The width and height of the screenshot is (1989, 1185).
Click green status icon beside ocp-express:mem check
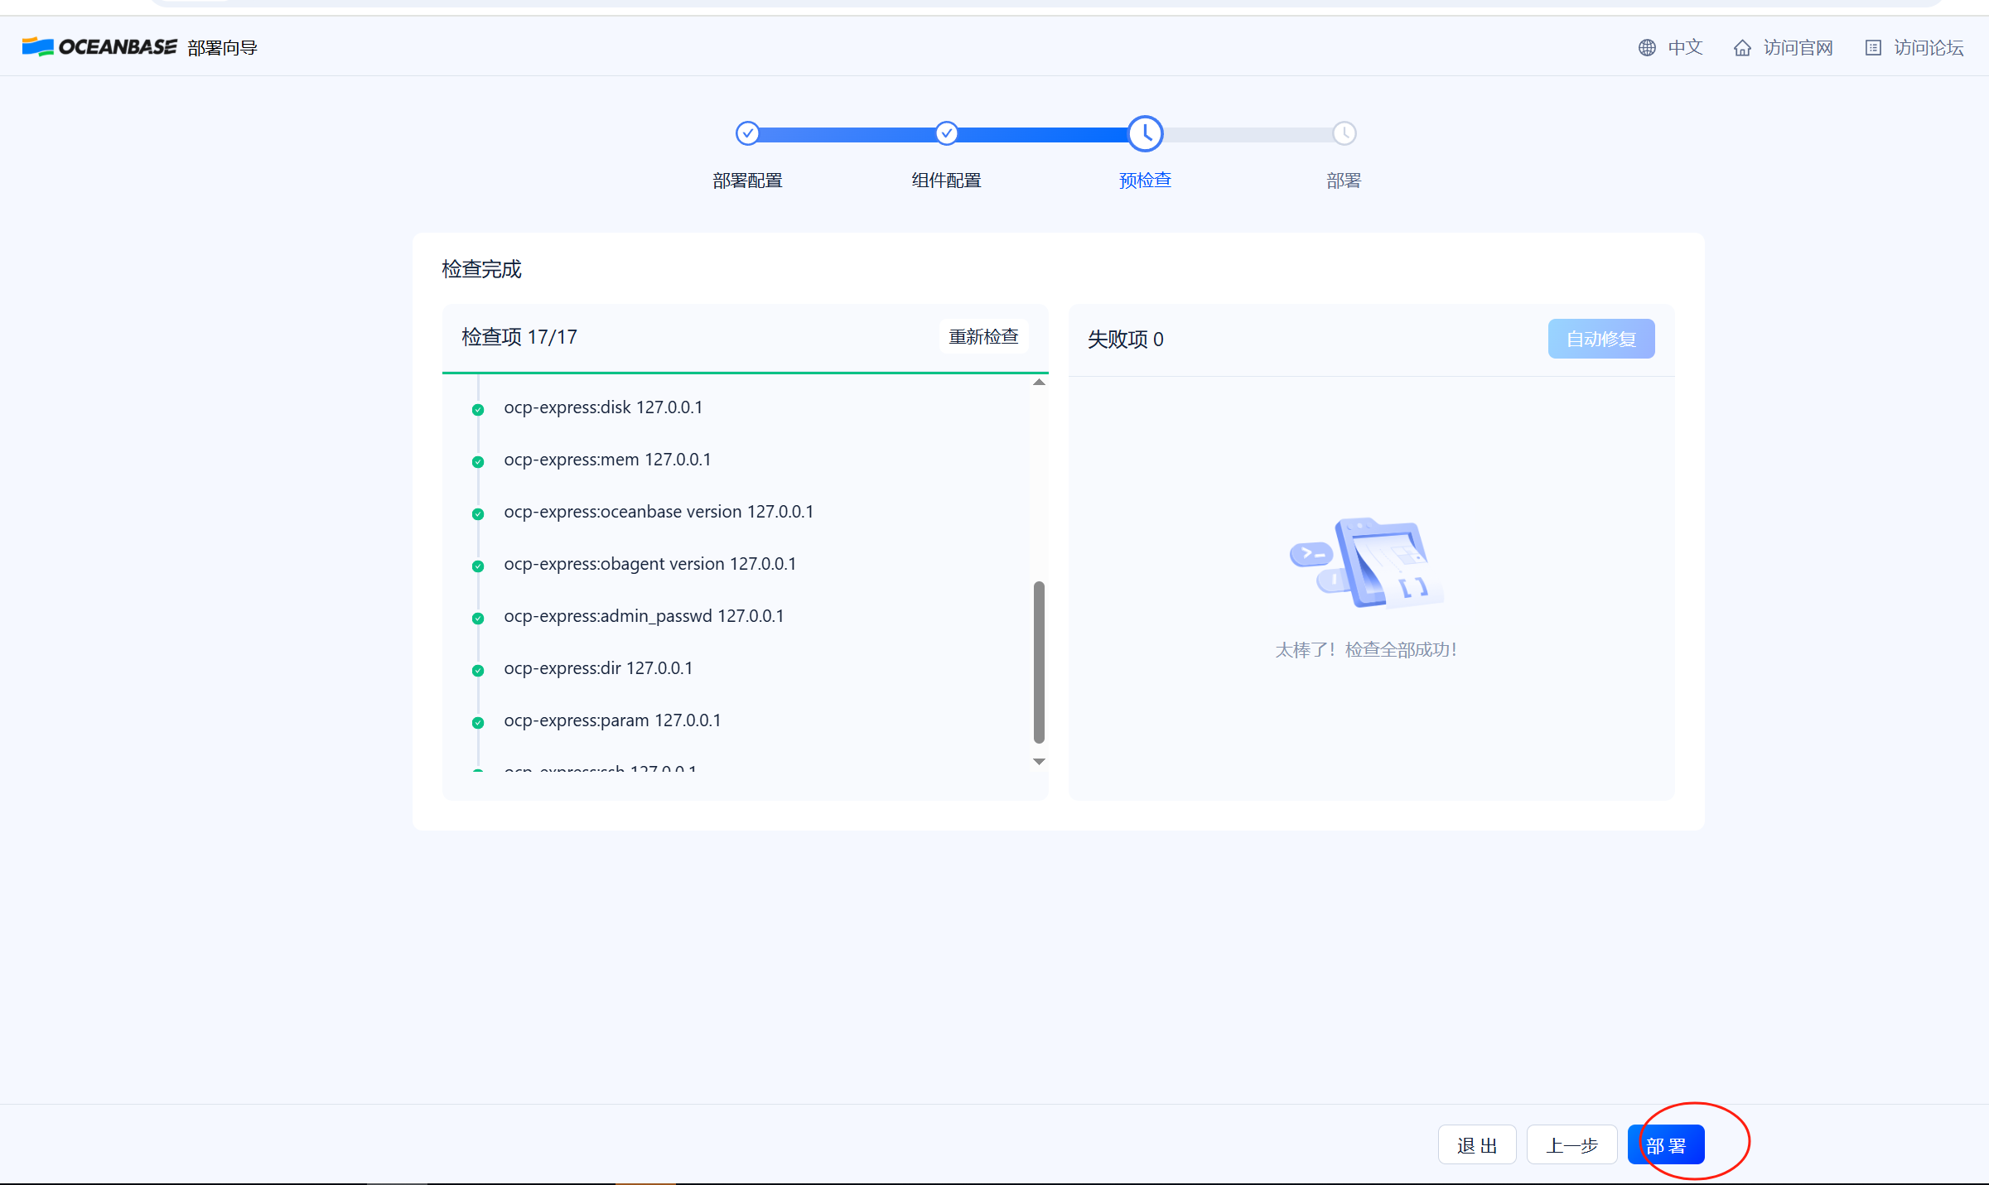click(478, 461)
